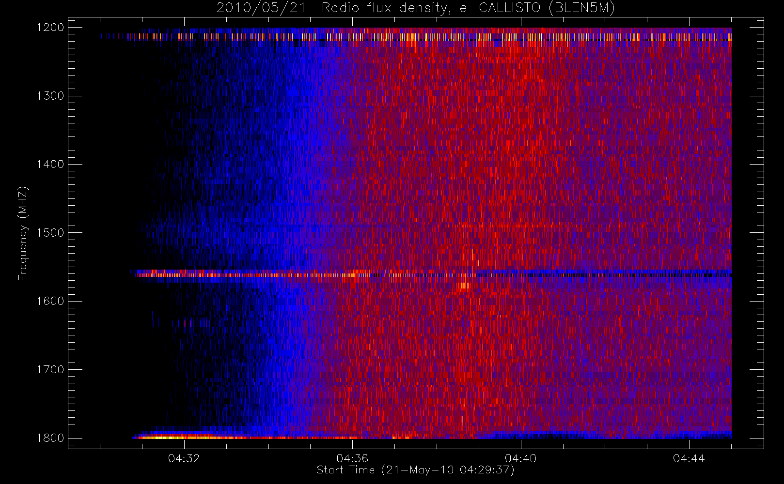Click the 1200 frequency tick label
The image size is (784, 484).
[x=50, y=28]
